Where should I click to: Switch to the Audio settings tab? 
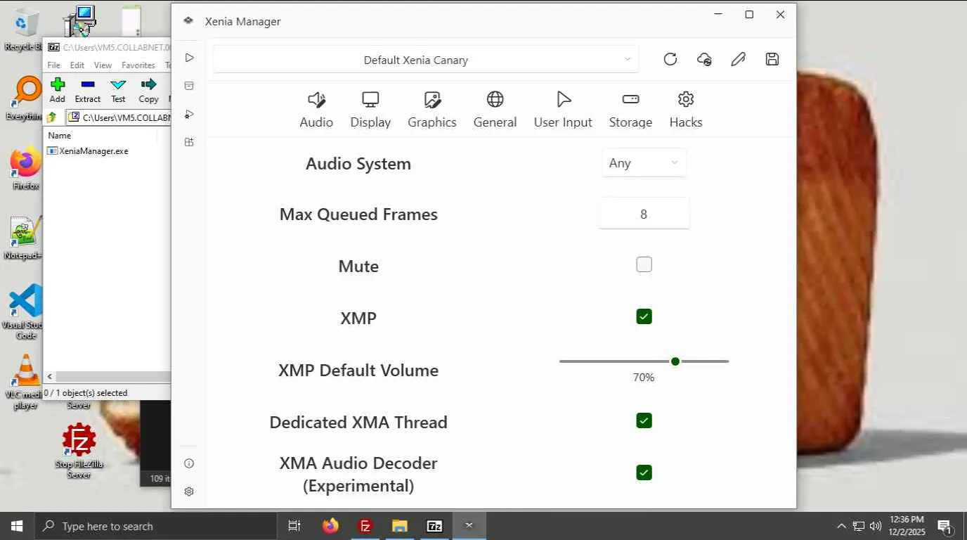click(x=316, y=110)
